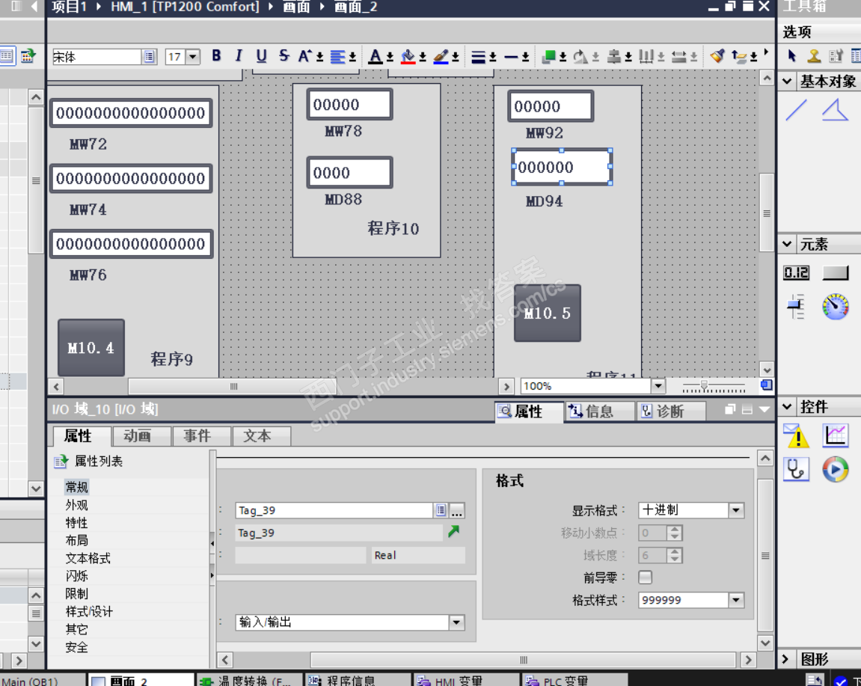Toggle italic formatting
Viewport: 861px width, 686px height.
point(239,56)
